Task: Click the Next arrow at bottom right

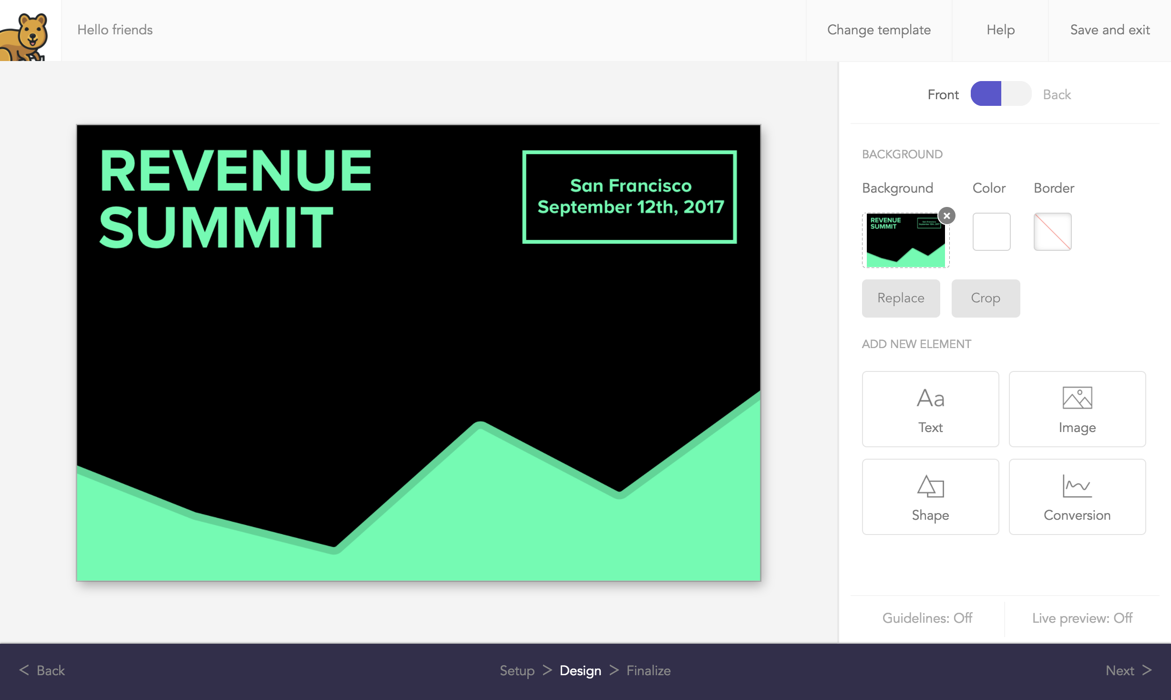Action: 1129,670
